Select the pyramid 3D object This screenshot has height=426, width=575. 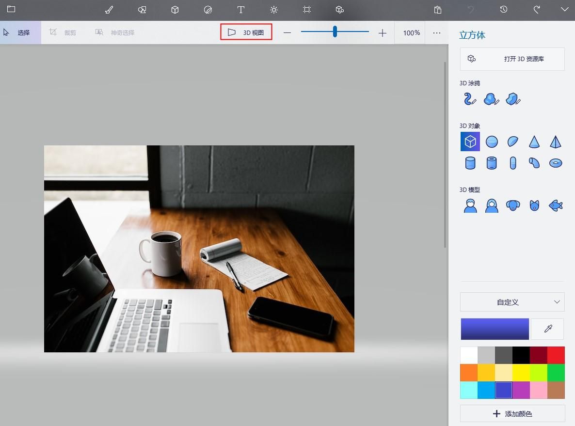tap(556, 142)
